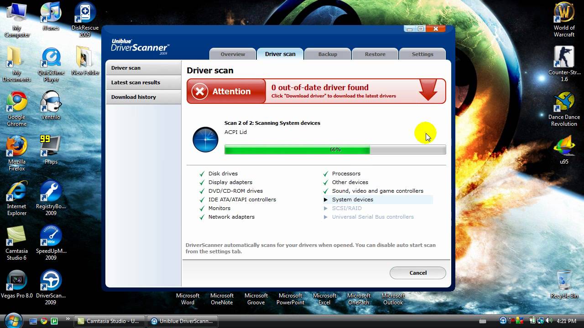Click the red Attention X icon

click(x=200, y=92)
